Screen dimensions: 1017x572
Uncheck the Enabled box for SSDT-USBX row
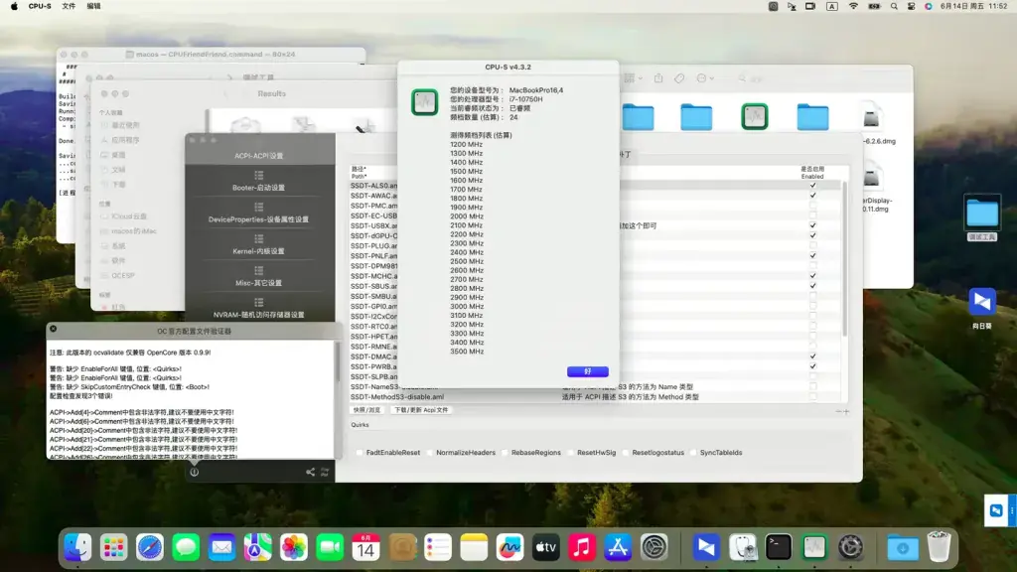pos(812,225)
